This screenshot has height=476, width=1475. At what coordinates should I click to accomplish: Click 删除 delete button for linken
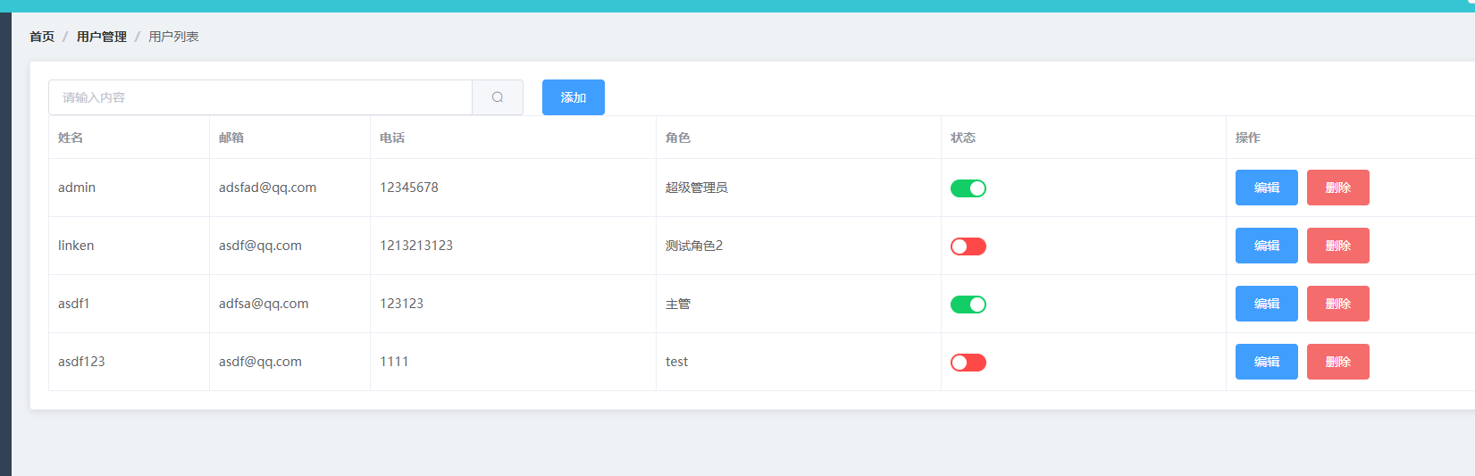[1338, 246]
